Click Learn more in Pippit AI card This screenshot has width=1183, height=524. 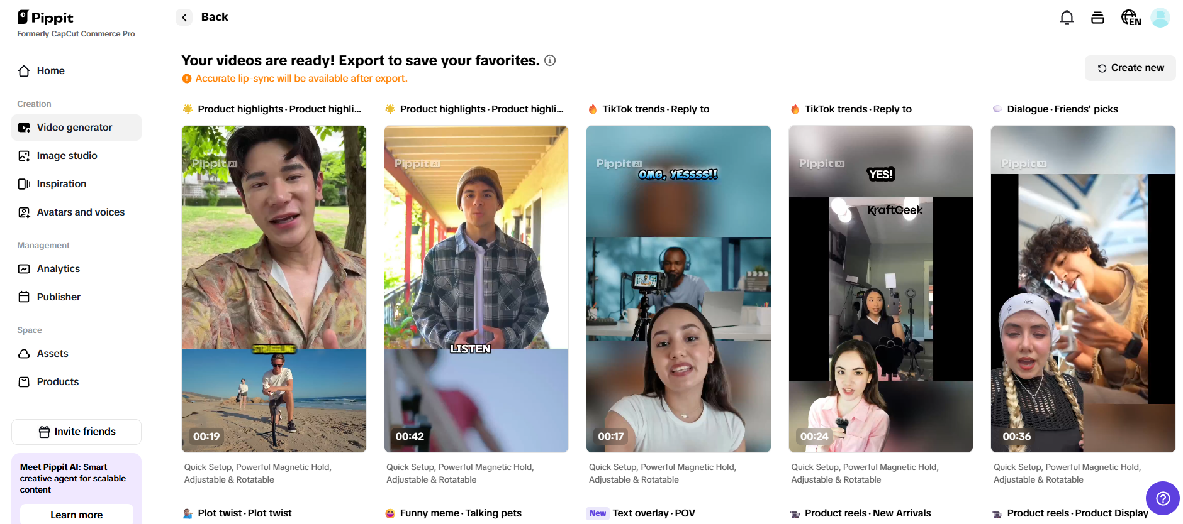(x=76, y=515)
